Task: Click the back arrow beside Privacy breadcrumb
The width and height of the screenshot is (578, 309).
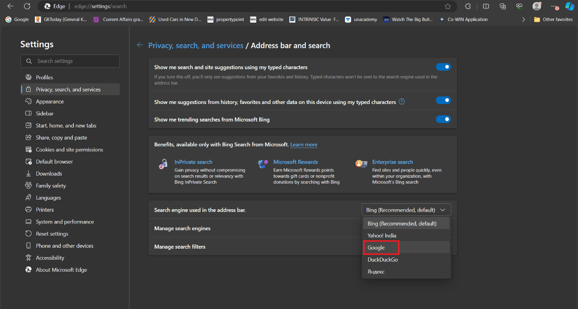Action: click(x=140, y=45)
